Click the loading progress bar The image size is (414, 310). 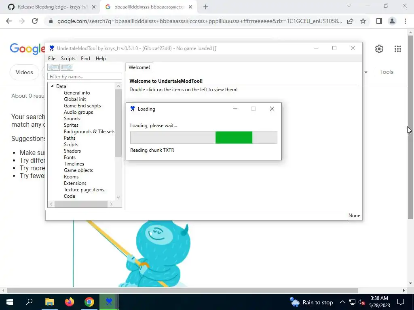(204, 137)
